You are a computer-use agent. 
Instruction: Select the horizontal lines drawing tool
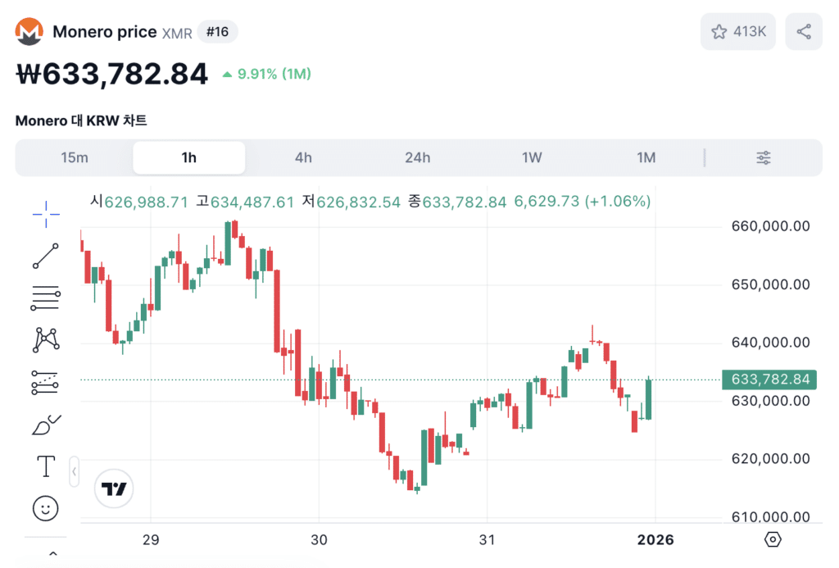pos(46,298)
